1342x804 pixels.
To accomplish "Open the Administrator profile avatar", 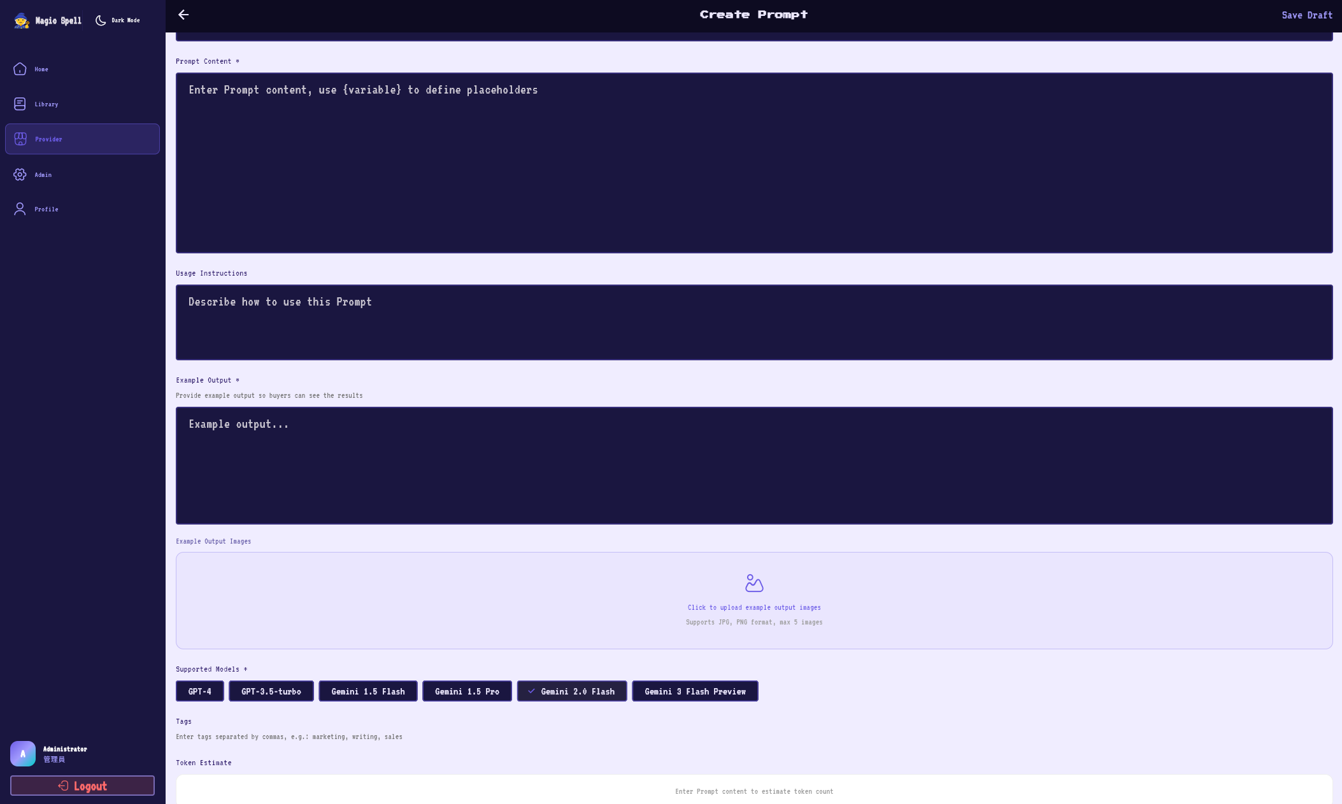I will (22, 753).
